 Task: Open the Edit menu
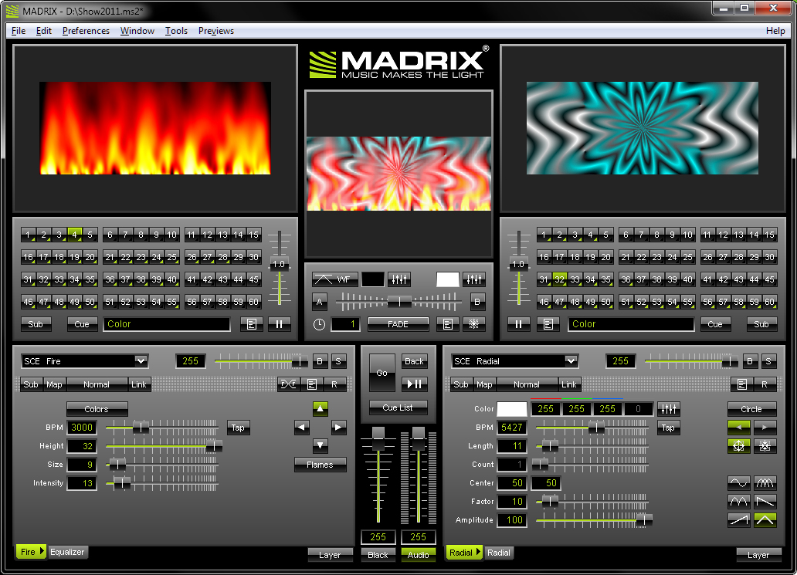coord(44,31)
